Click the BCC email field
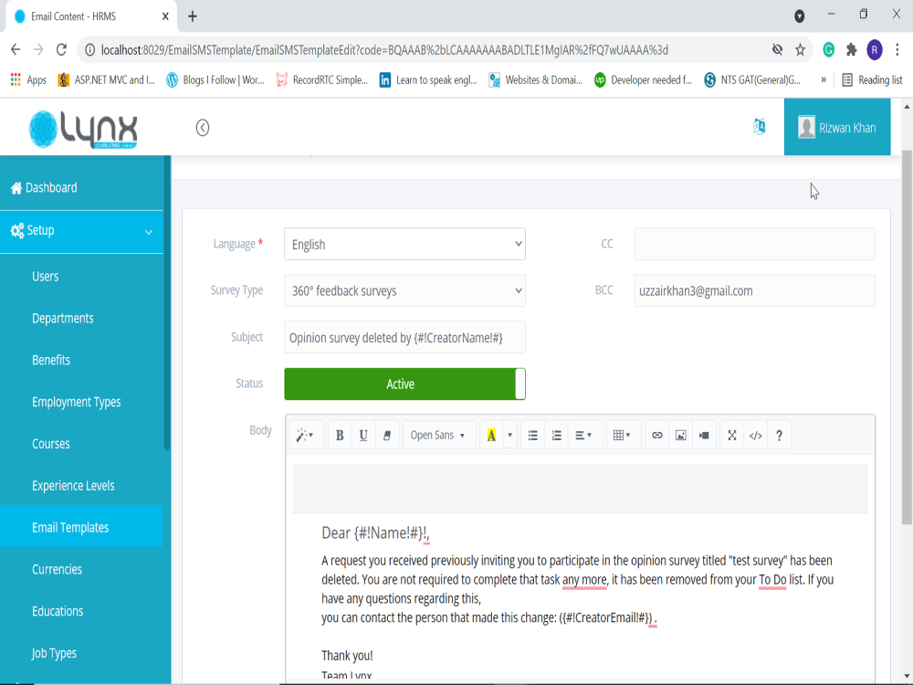The width and height of the screenshot is (913, 685). point(754,290)
